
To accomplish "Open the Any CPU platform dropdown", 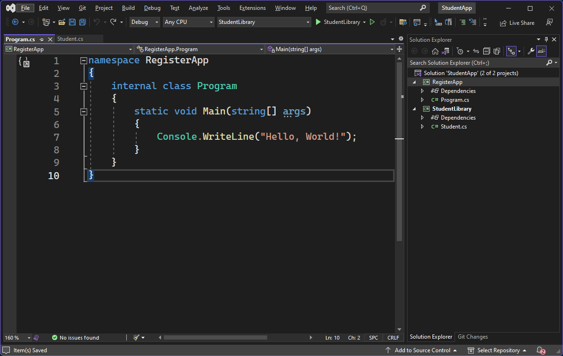I will click(x=188, y=22).
